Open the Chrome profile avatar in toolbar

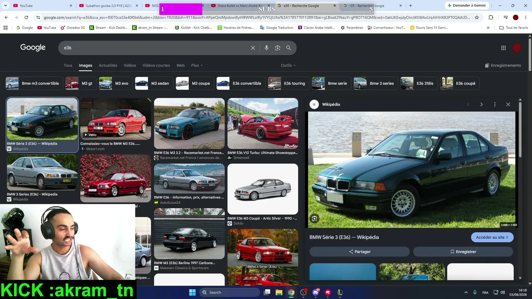(515, 17)
